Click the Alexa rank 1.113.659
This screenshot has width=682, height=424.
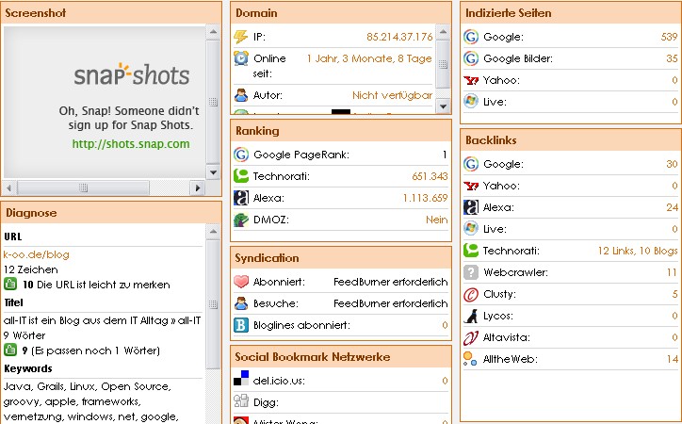[x=425, y=198]
